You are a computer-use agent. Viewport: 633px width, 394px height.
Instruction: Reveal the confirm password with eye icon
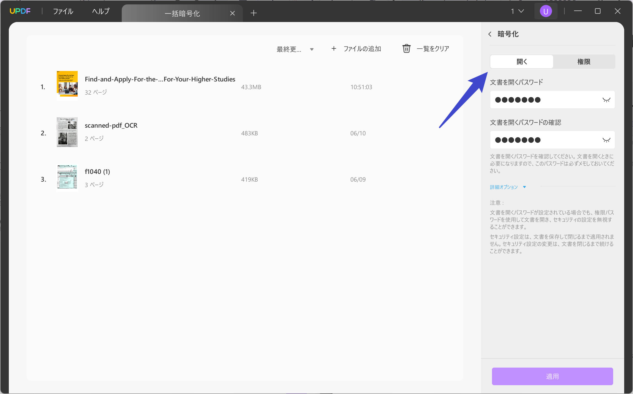606,140
